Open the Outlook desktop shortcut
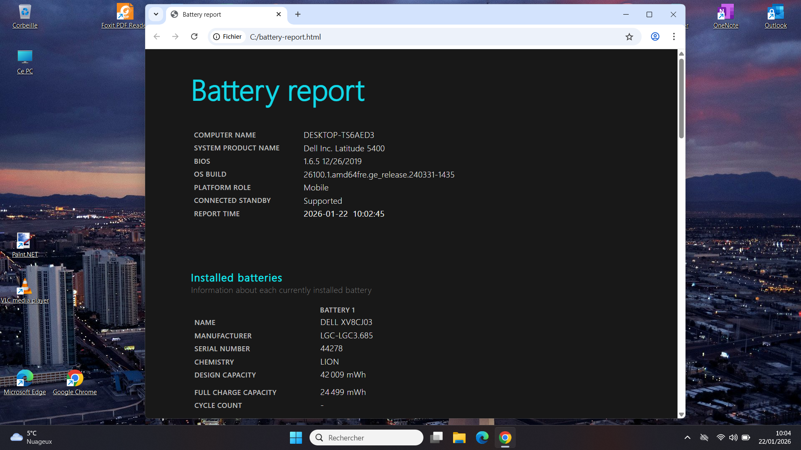This screenshot has height=450, width=801. click(776, 17)
